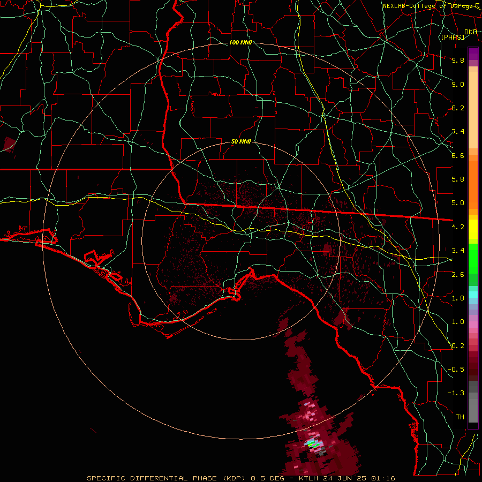The height and width of the screenshot is (482, 482).
Task: Click the 2.6 value on color scale
Action: tap(458, 275)
